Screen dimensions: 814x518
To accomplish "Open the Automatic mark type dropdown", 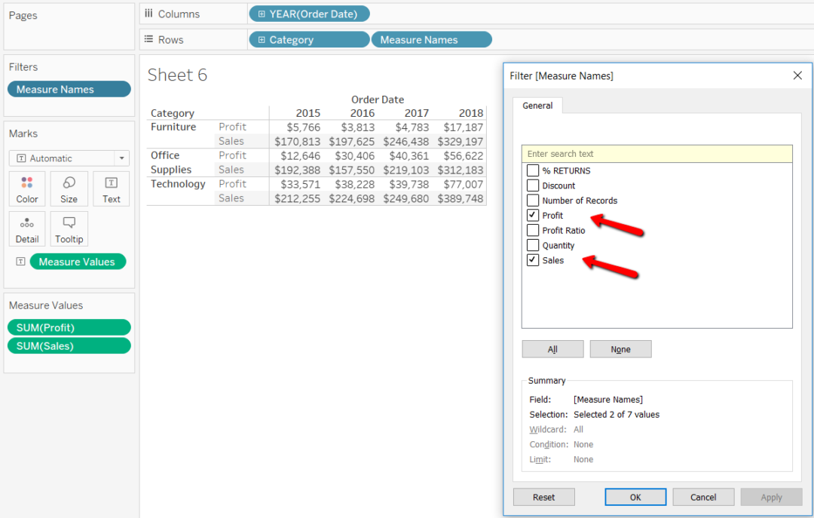I will tap(121, 158).
